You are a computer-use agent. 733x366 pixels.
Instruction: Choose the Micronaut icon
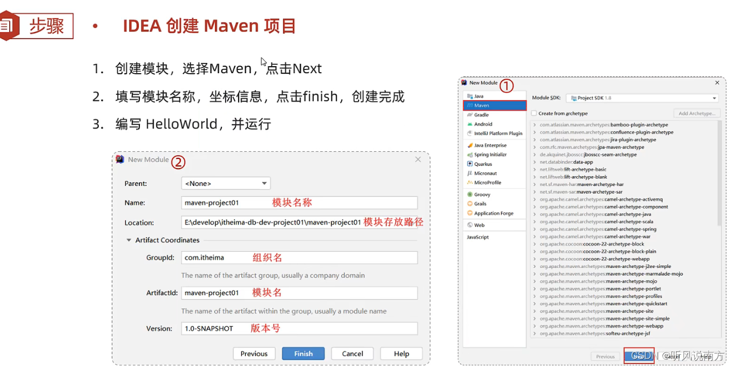(470, 174)
